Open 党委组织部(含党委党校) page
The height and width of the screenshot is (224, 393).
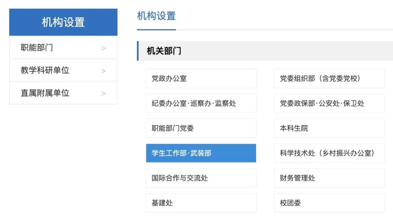pos(329,79)
